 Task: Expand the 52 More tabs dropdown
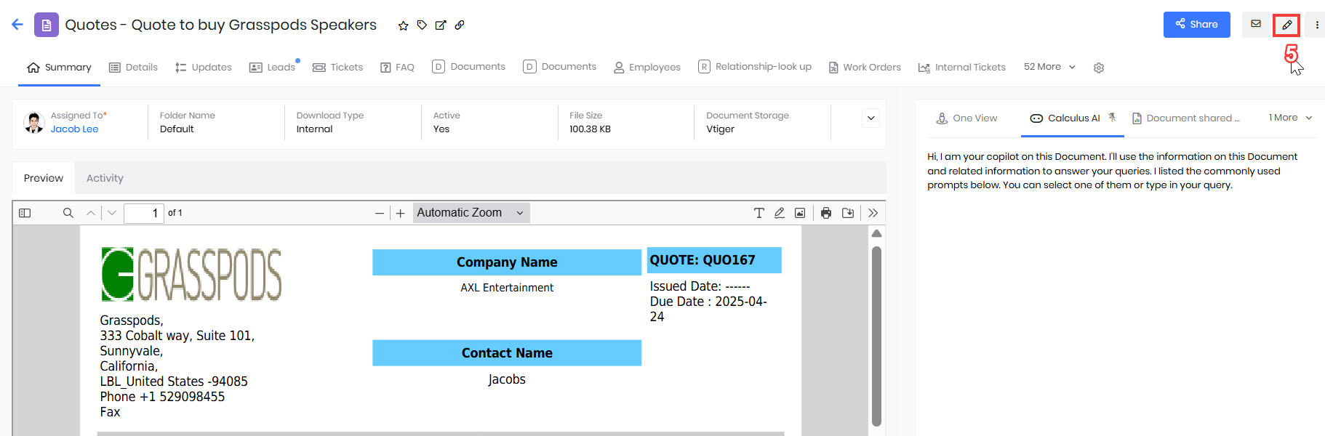1049,67
